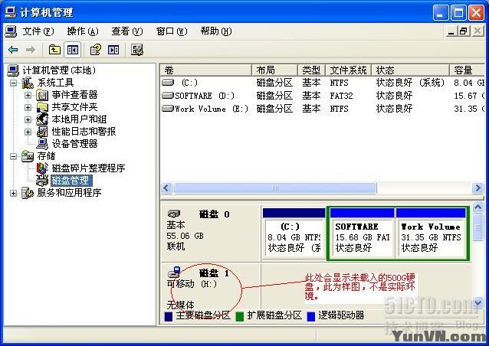Select 磁盘管理 in the tree
This screenshot has width=489, height=346.
(71, 181)
